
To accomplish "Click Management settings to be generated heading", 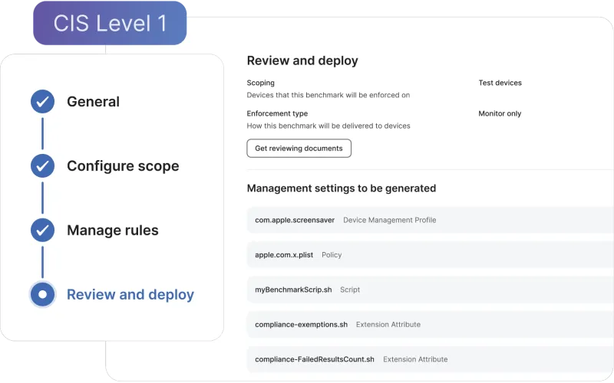I will [342, 188].
